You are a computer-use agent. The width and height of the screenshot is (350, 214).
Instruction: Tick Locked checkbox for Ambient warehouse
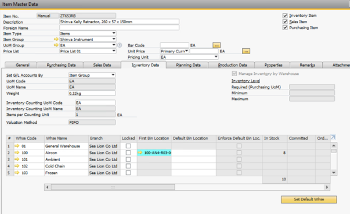coord(128,159)
